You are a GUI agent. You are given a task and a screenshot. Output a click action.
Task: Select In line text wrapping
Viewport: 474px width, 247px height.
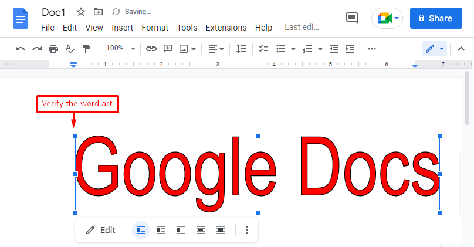[x=141, y=230]
